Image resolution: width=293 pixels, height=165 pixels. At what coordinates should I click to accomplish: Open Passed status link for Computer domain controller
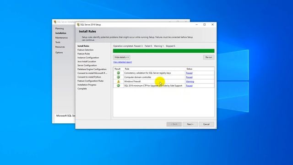click(x=189, y=77)
